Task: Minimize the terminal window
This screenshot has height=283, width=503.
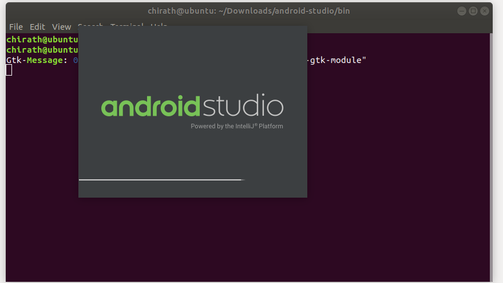Action: pyautogui.click(x=462, y=11)
